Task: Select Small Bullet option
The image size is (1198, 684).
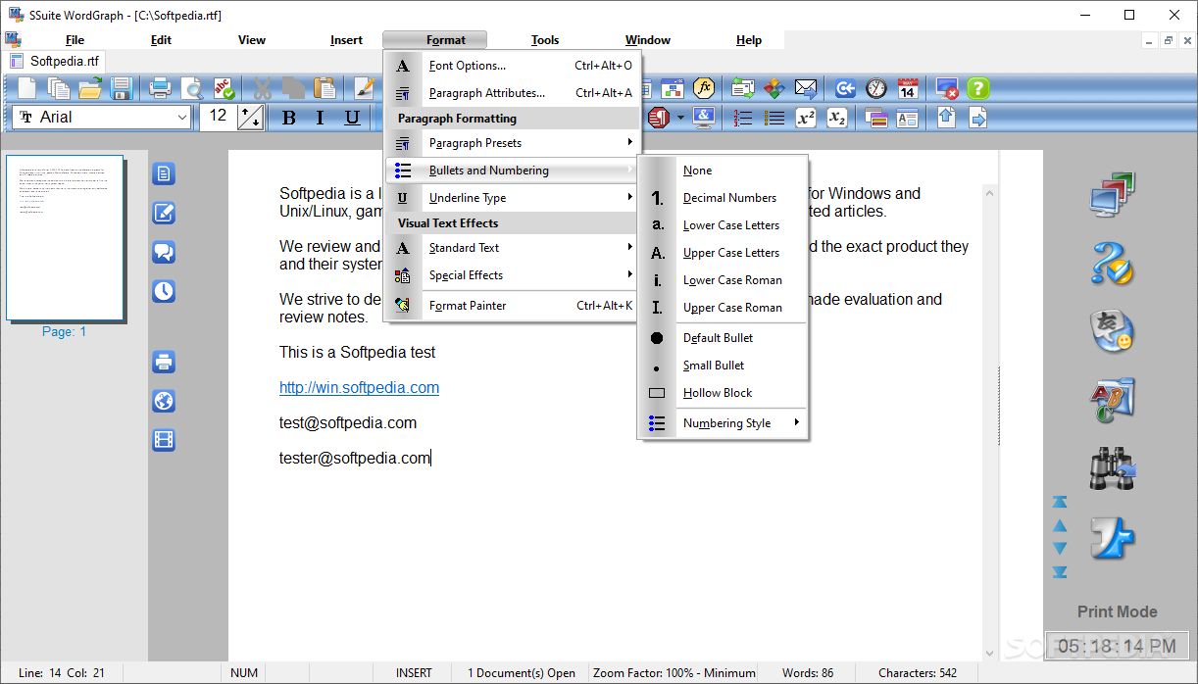Action: (724, 366)
